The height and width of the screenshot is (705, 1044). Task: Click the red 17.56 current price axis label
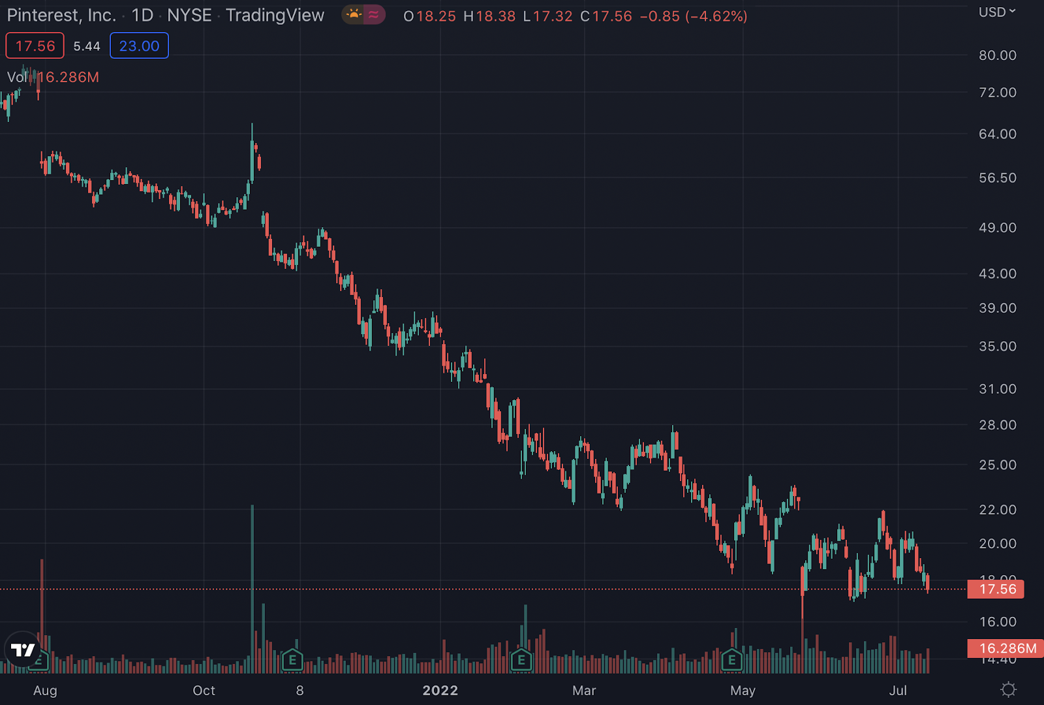996,589
